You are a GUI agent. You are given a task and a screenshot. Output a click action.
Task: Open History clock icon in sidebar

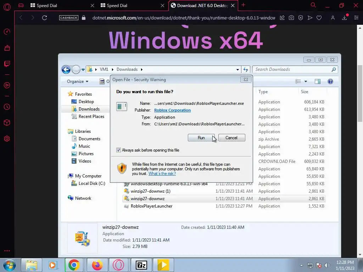(7, 107)
